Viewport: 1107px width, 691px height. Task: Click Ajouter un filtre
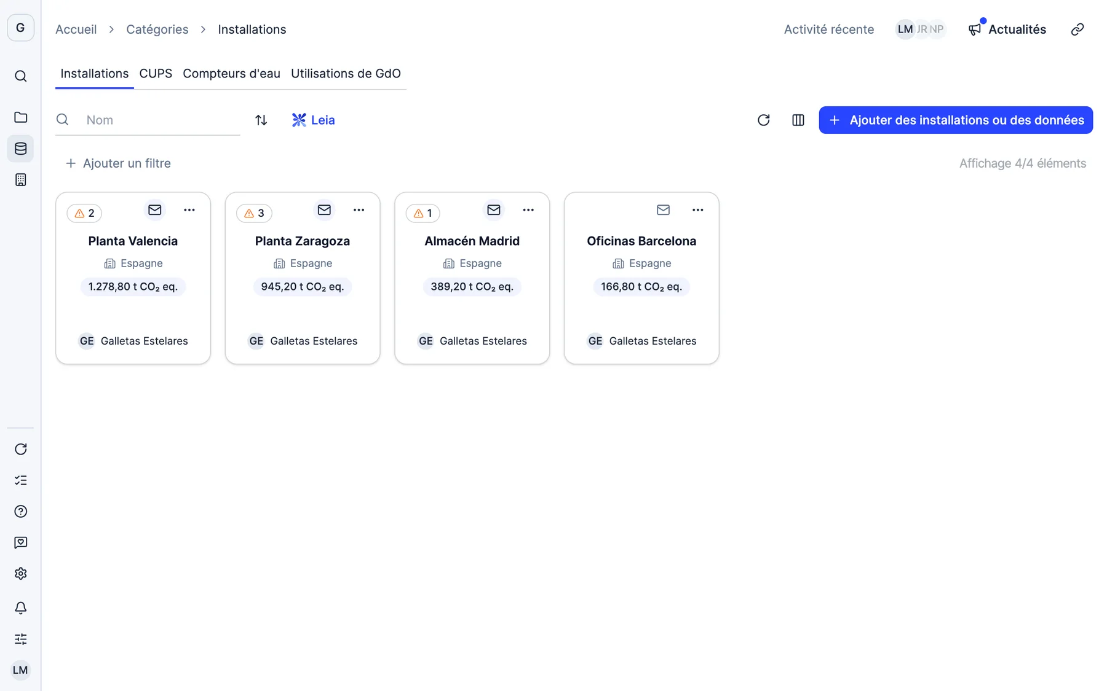pyautogui.click(x=118, y=163)
